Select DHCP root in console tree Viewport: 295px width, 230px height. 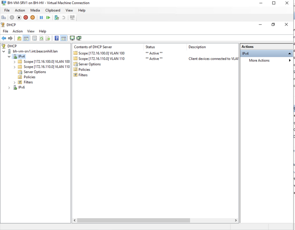pos(12,46)
